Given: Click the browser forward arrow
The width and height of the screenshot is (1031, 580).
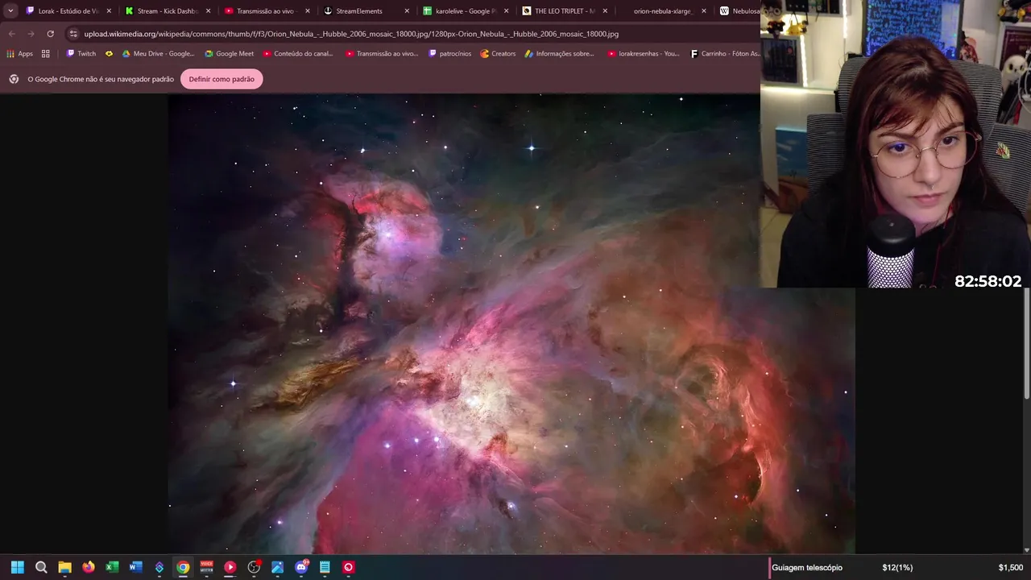Looking at the screenshot, I should tap(31, 34).
